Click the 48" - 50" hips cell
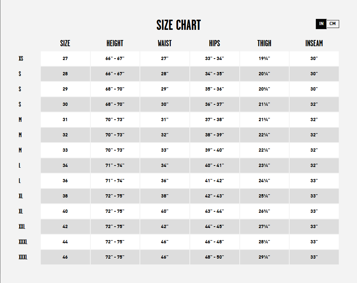The image size is (357, 283). point(215,257)
